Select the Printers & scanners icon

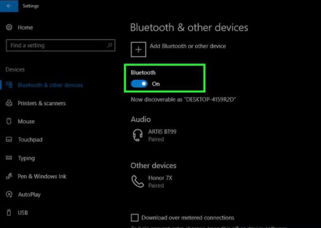point(9,103)
